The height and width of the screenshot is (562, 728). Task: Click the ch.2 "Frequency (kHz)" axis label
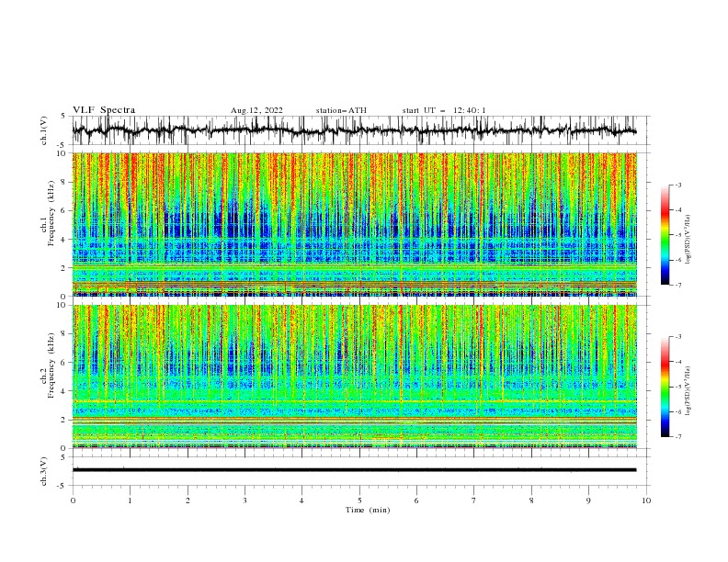pos(51,365)
